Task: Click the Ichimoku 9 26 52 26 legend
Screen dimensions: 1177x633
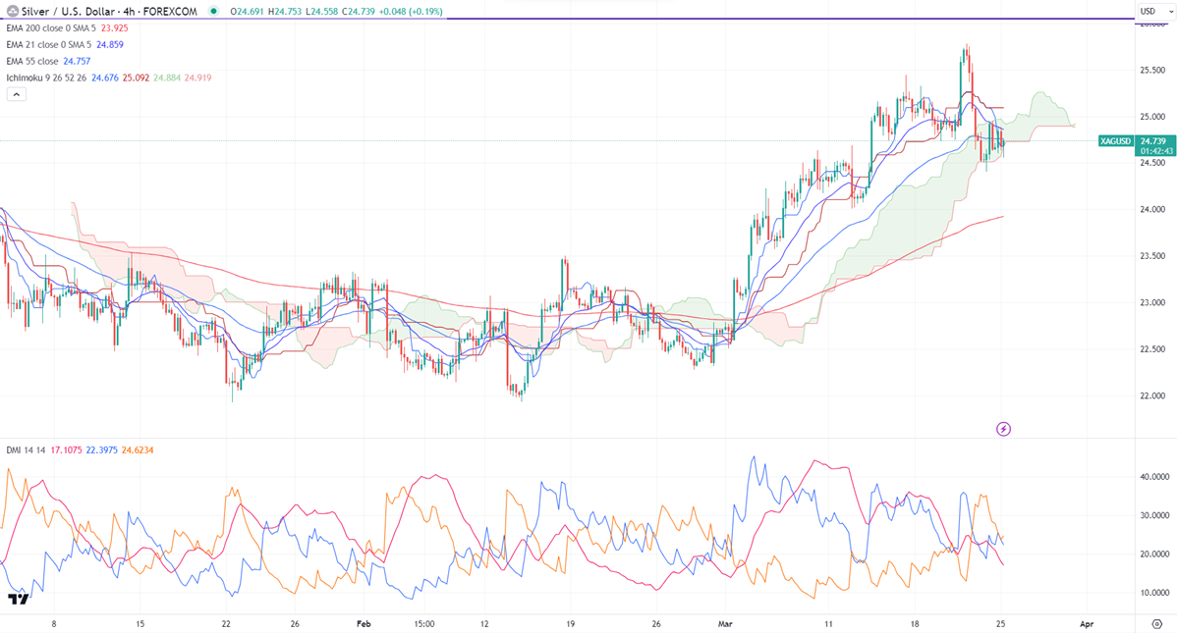Action: pyautogui.click(x=46, y=78)
